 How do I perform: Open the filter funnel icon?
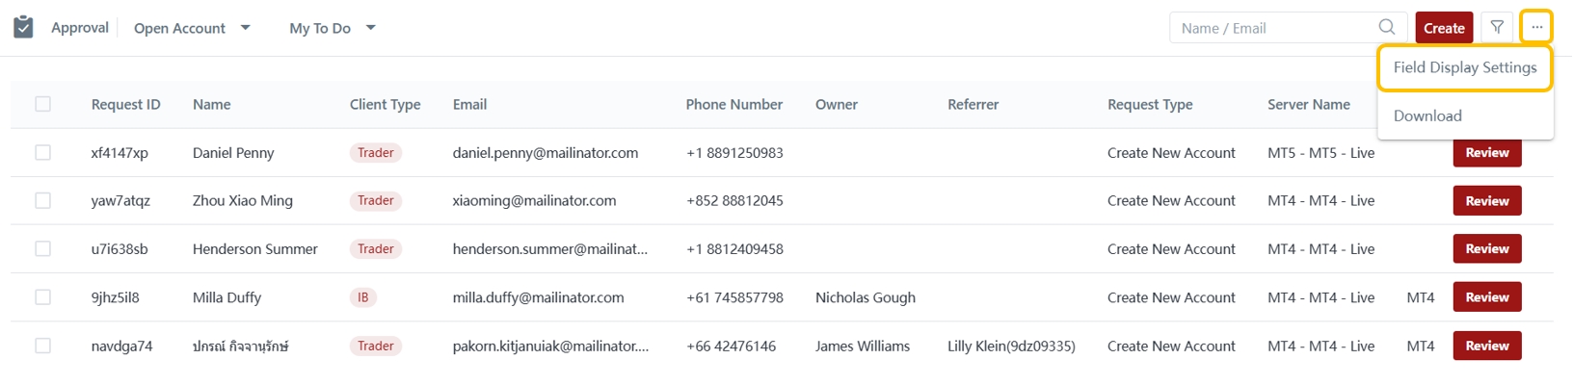coord(1497,28)
